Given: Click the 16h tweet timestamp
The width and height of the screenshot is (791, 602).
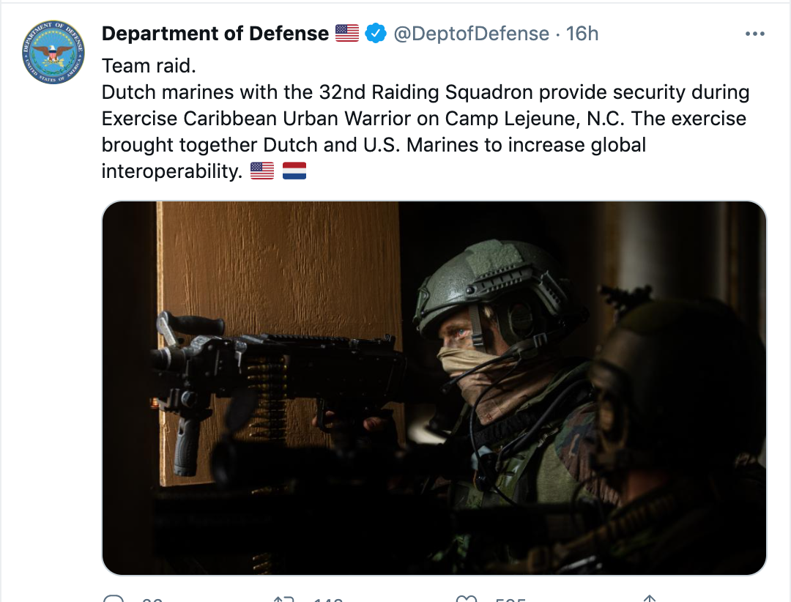Looking at the screenshot, I should pyautogui.click(x=583, y=34).
